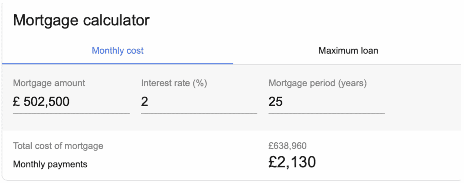Viewport: 464px width, 183px height.
Task: Click the Interest rate (%) label
Action: pos(174,83)
